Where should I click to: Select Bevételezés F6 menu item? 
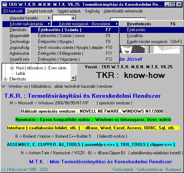point(152,24)
